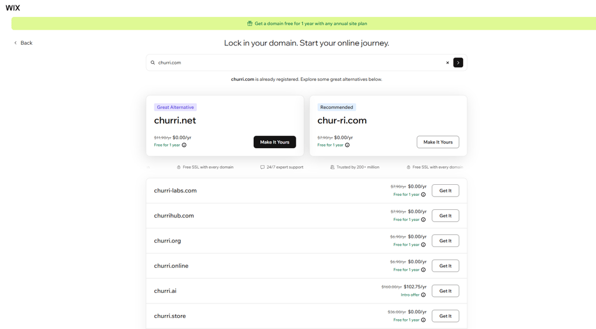Get the churrihub.com domain

pyautogui.click(x=445, y=216)
